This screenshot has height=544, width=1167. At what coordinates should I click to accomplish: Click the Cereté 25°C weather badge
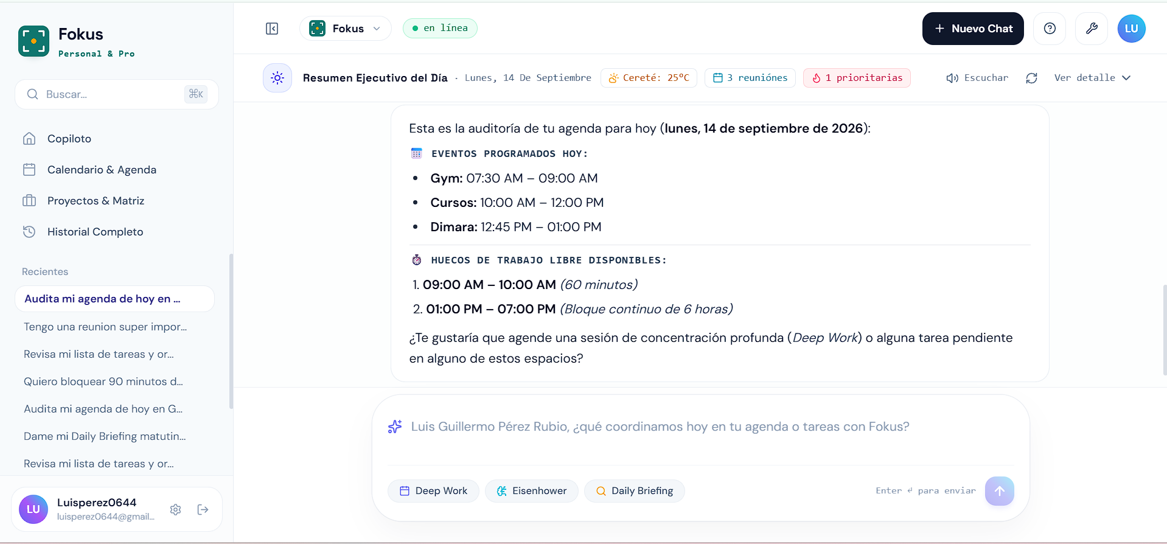tap(649, 78)
